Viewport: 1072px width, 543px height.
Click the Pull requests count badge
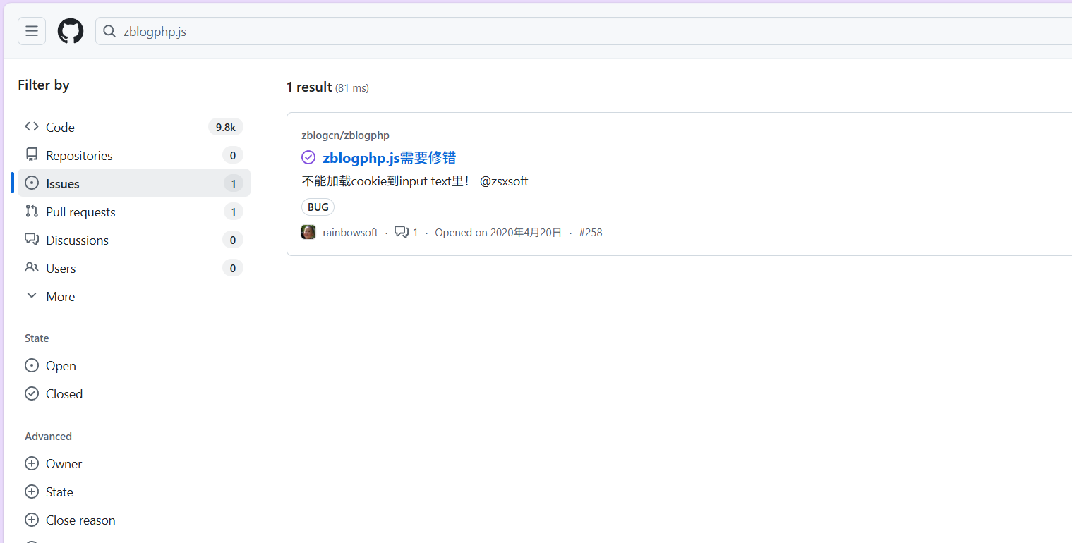tap(233, 212)
